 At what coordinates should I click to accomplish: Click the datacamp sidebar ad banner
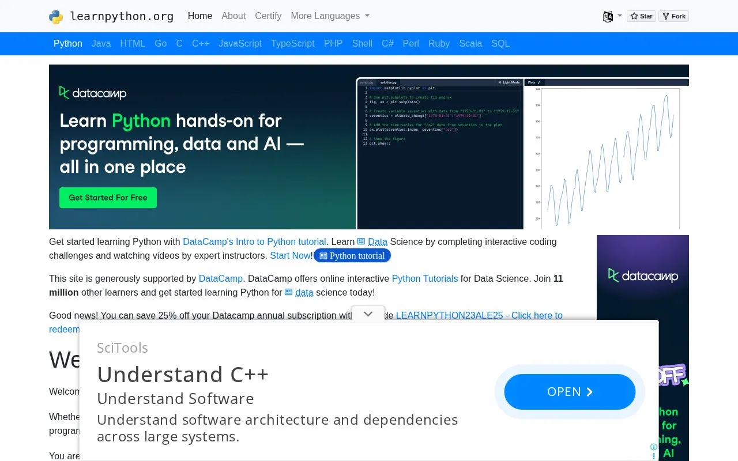click(x=643, y=348)
